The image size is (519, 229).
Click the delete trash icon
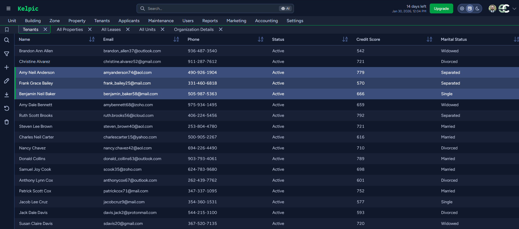pyautogui.click(x=7, y=122)
